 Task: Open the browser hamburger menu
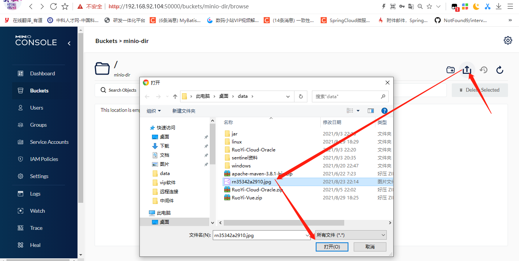[x=510, y=6]
